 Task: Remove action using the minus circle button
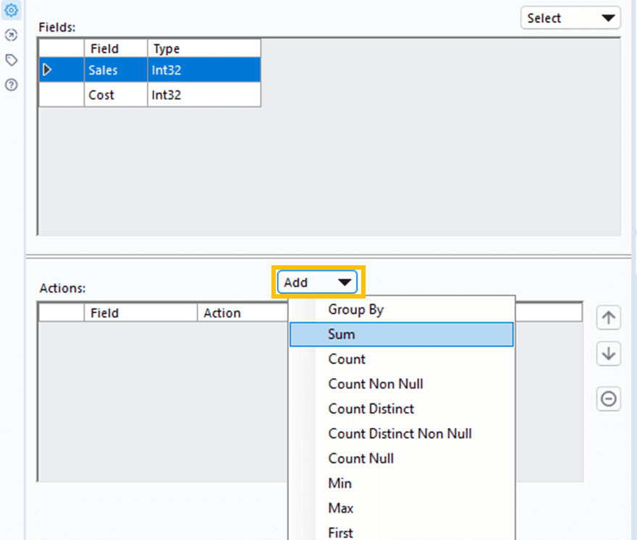coord(609,398)
